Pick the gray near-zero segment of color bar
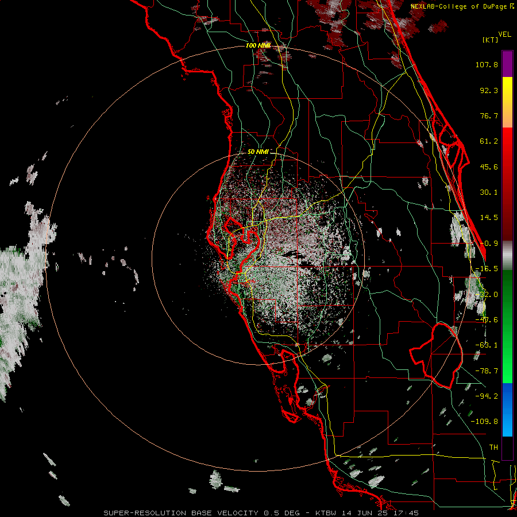Screen dimensions: 517x517 point(507,256)
